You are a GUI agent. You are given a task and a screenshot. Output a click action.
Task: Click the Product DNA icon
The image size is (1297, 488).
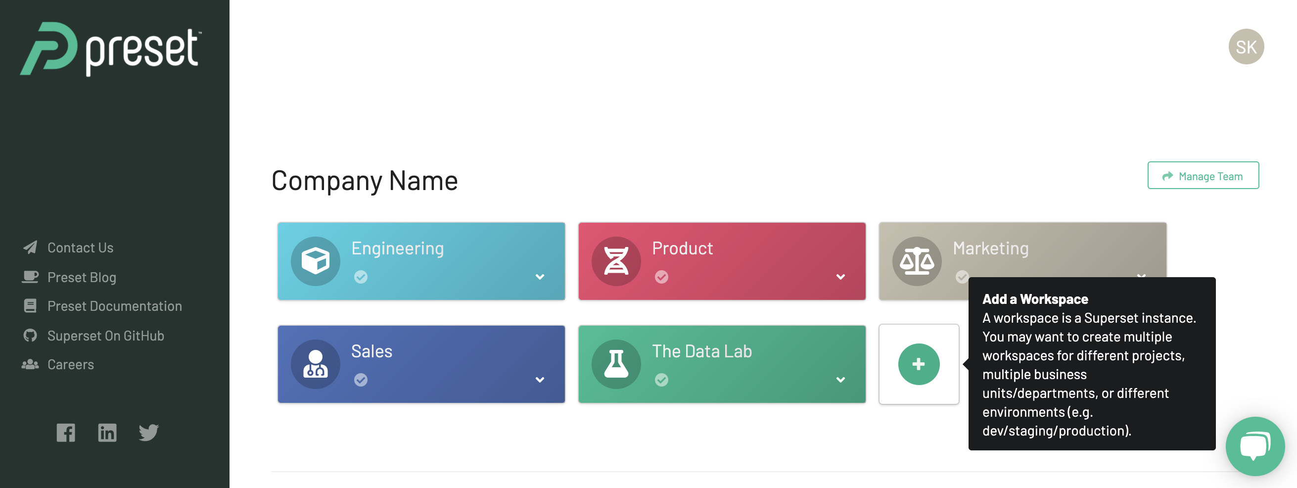tap(616, 261)
